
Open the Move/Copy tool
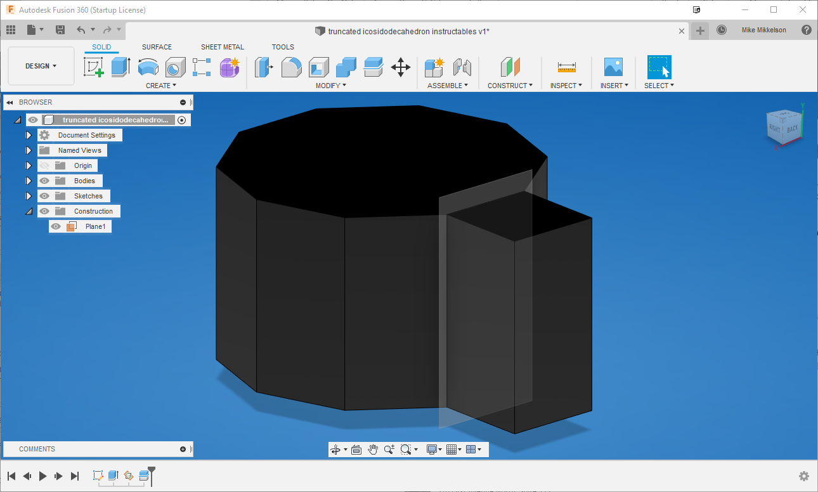pos(400,67)
